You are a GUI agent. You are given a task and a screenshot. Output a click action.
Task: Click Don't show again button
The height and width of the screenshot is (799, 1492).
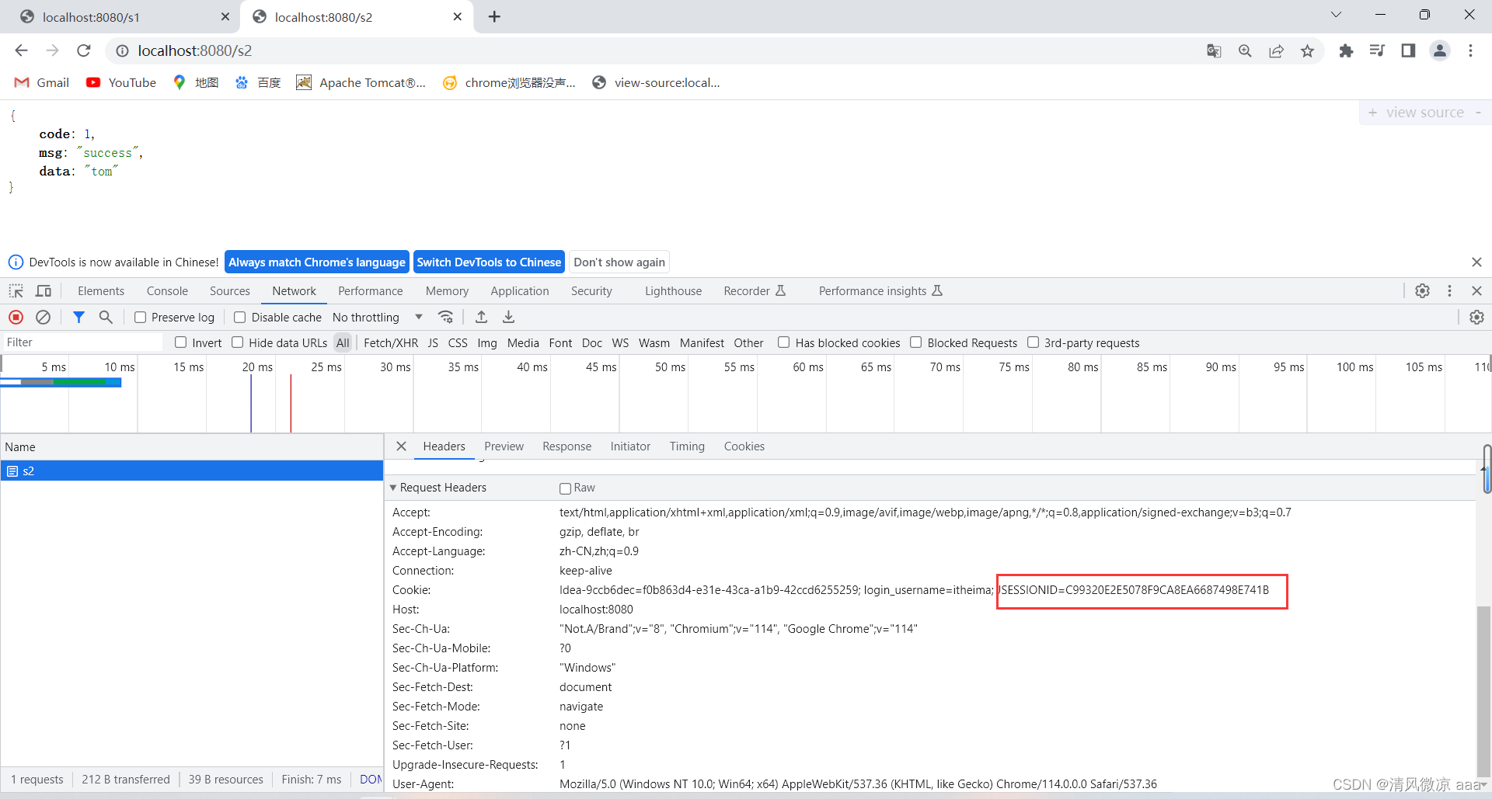pyautogui.click(x=619, y=262)
